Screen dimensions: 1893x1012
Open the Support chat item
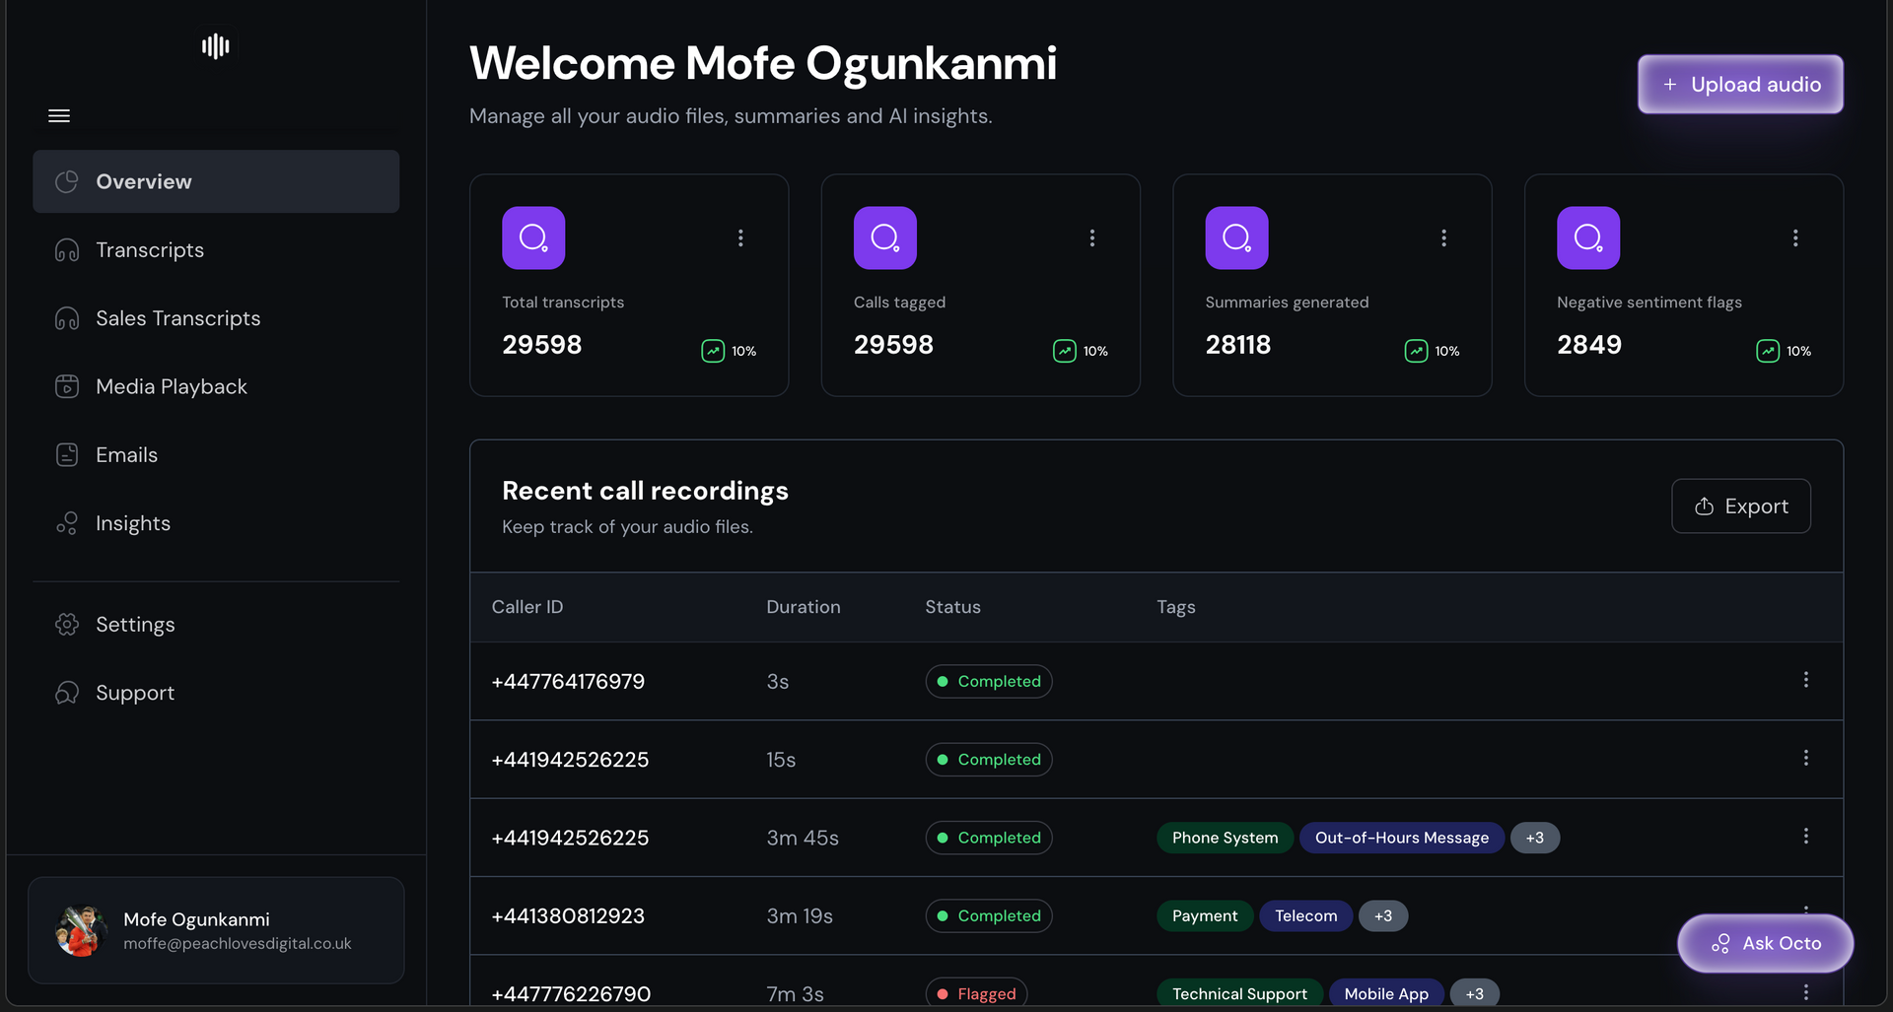[x=134, y=693]
